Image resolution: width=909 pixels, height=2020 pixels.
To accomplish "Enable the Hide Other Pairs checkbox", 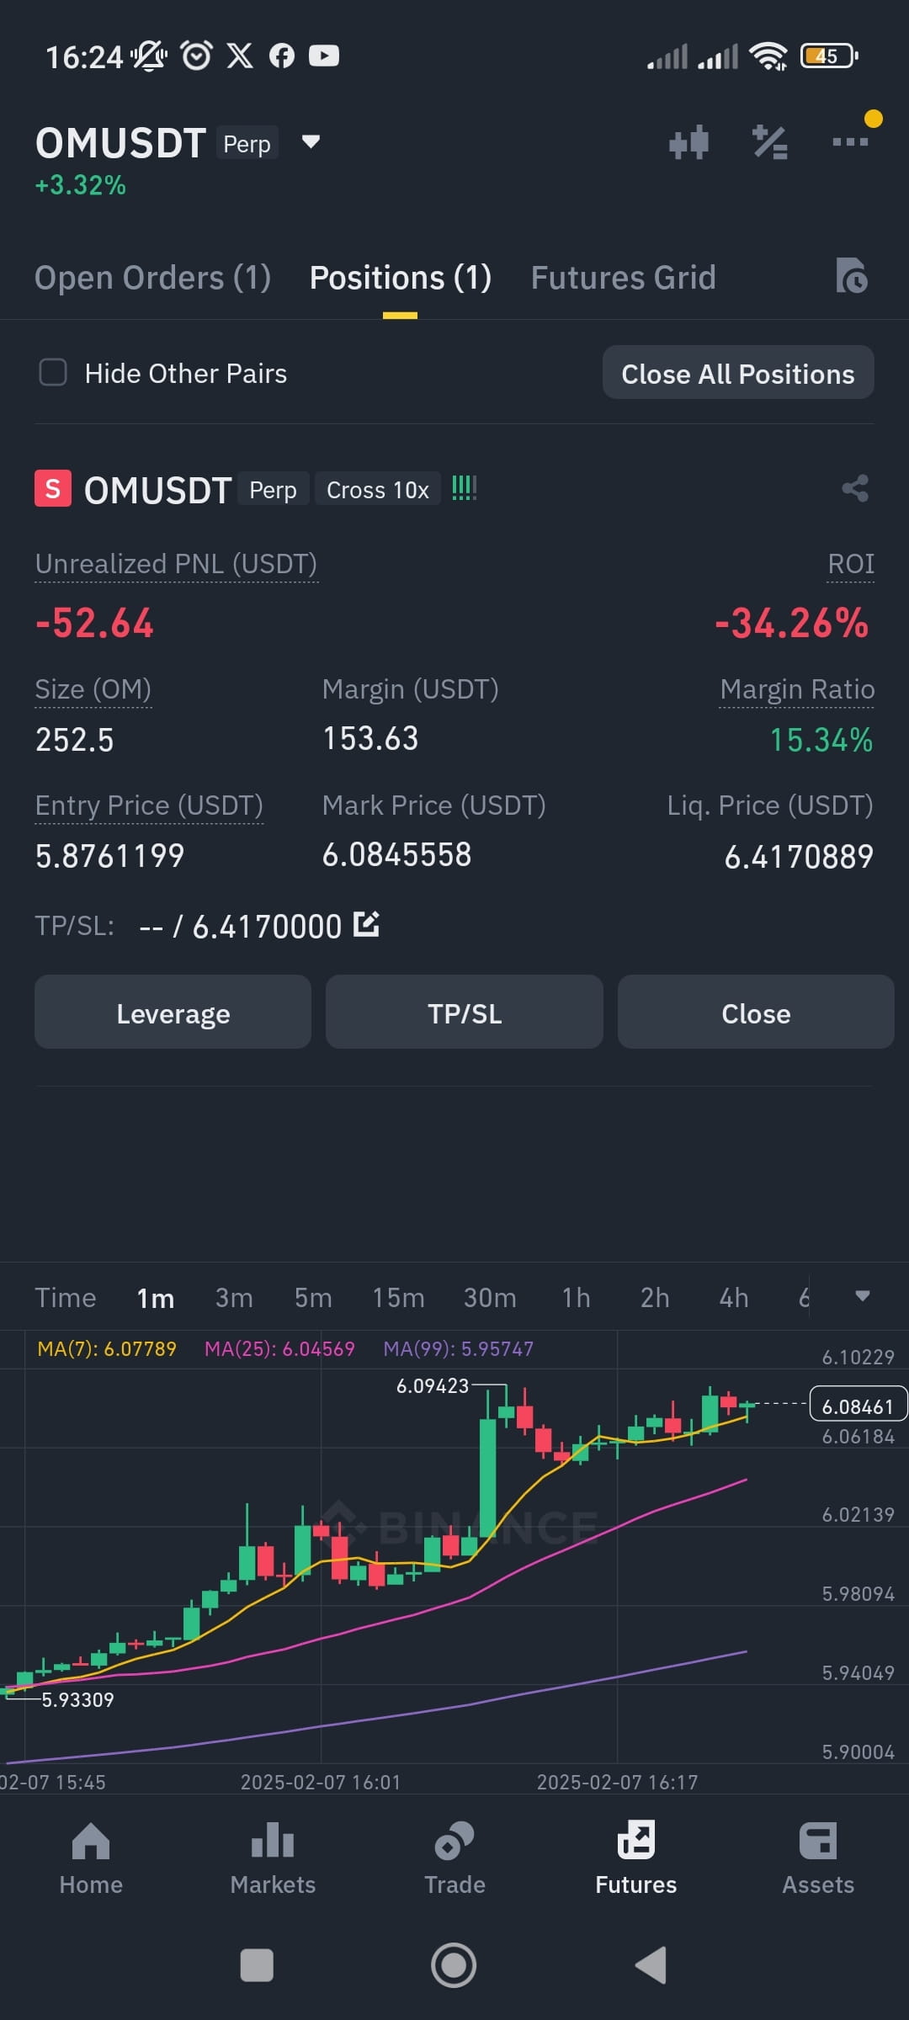I will 53,372.
